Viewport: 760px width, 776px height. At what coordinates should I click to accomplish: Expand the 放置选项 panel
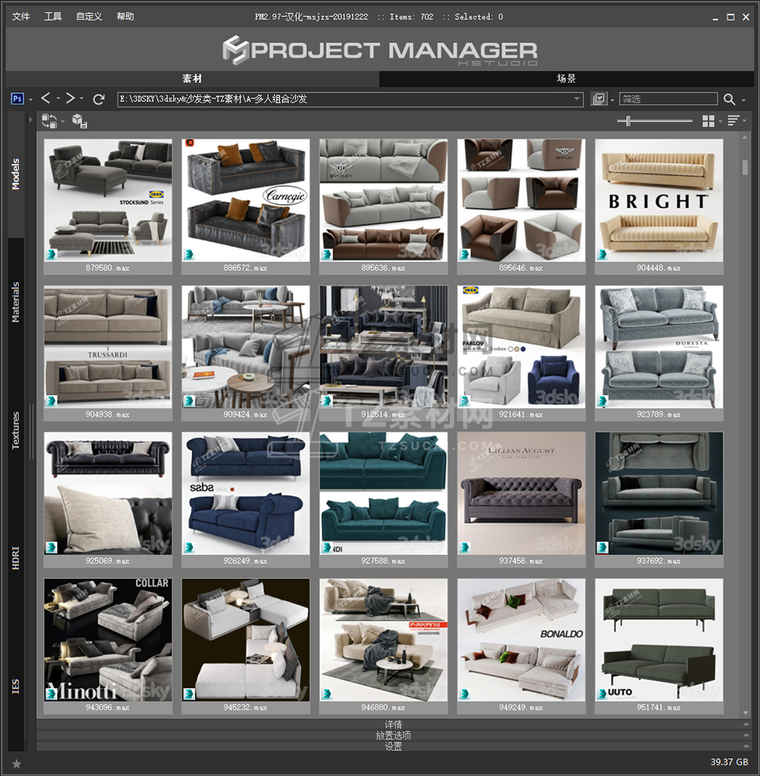click(394, 736)
